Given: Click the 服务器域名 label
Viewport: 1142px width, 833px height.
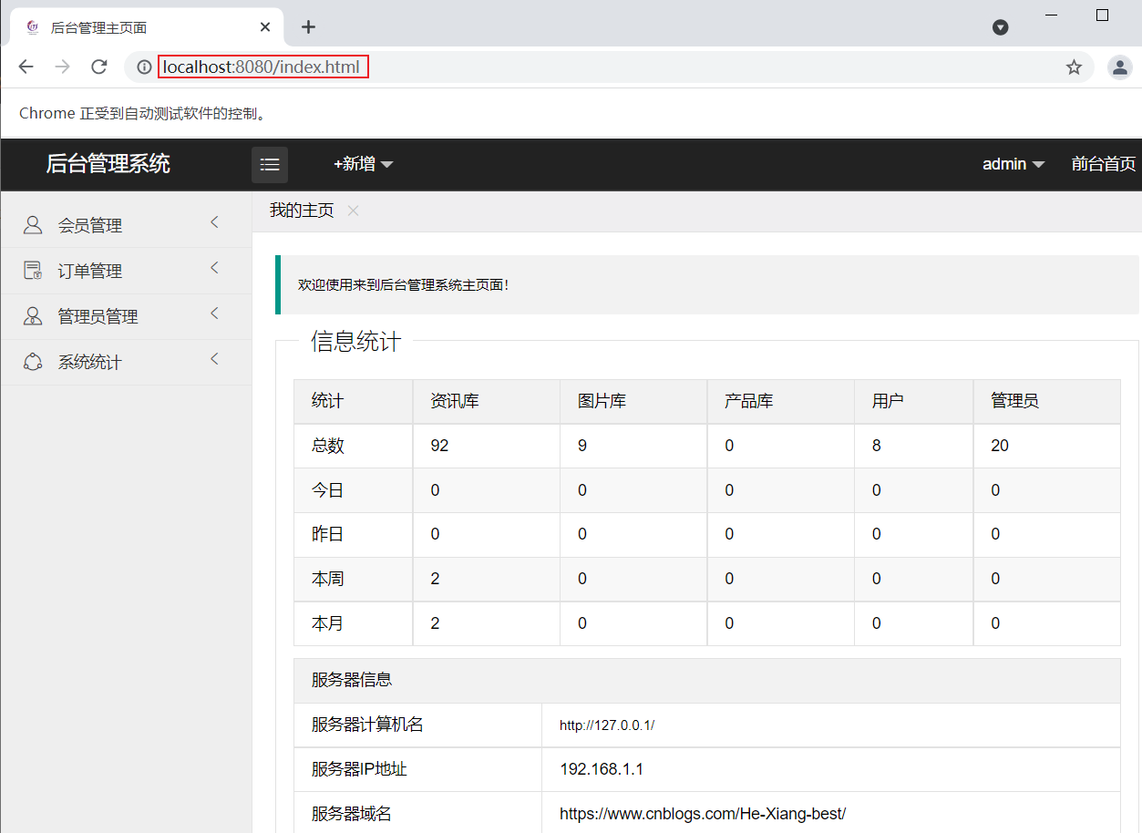Looking at the screenshot, I should point(352,814).
